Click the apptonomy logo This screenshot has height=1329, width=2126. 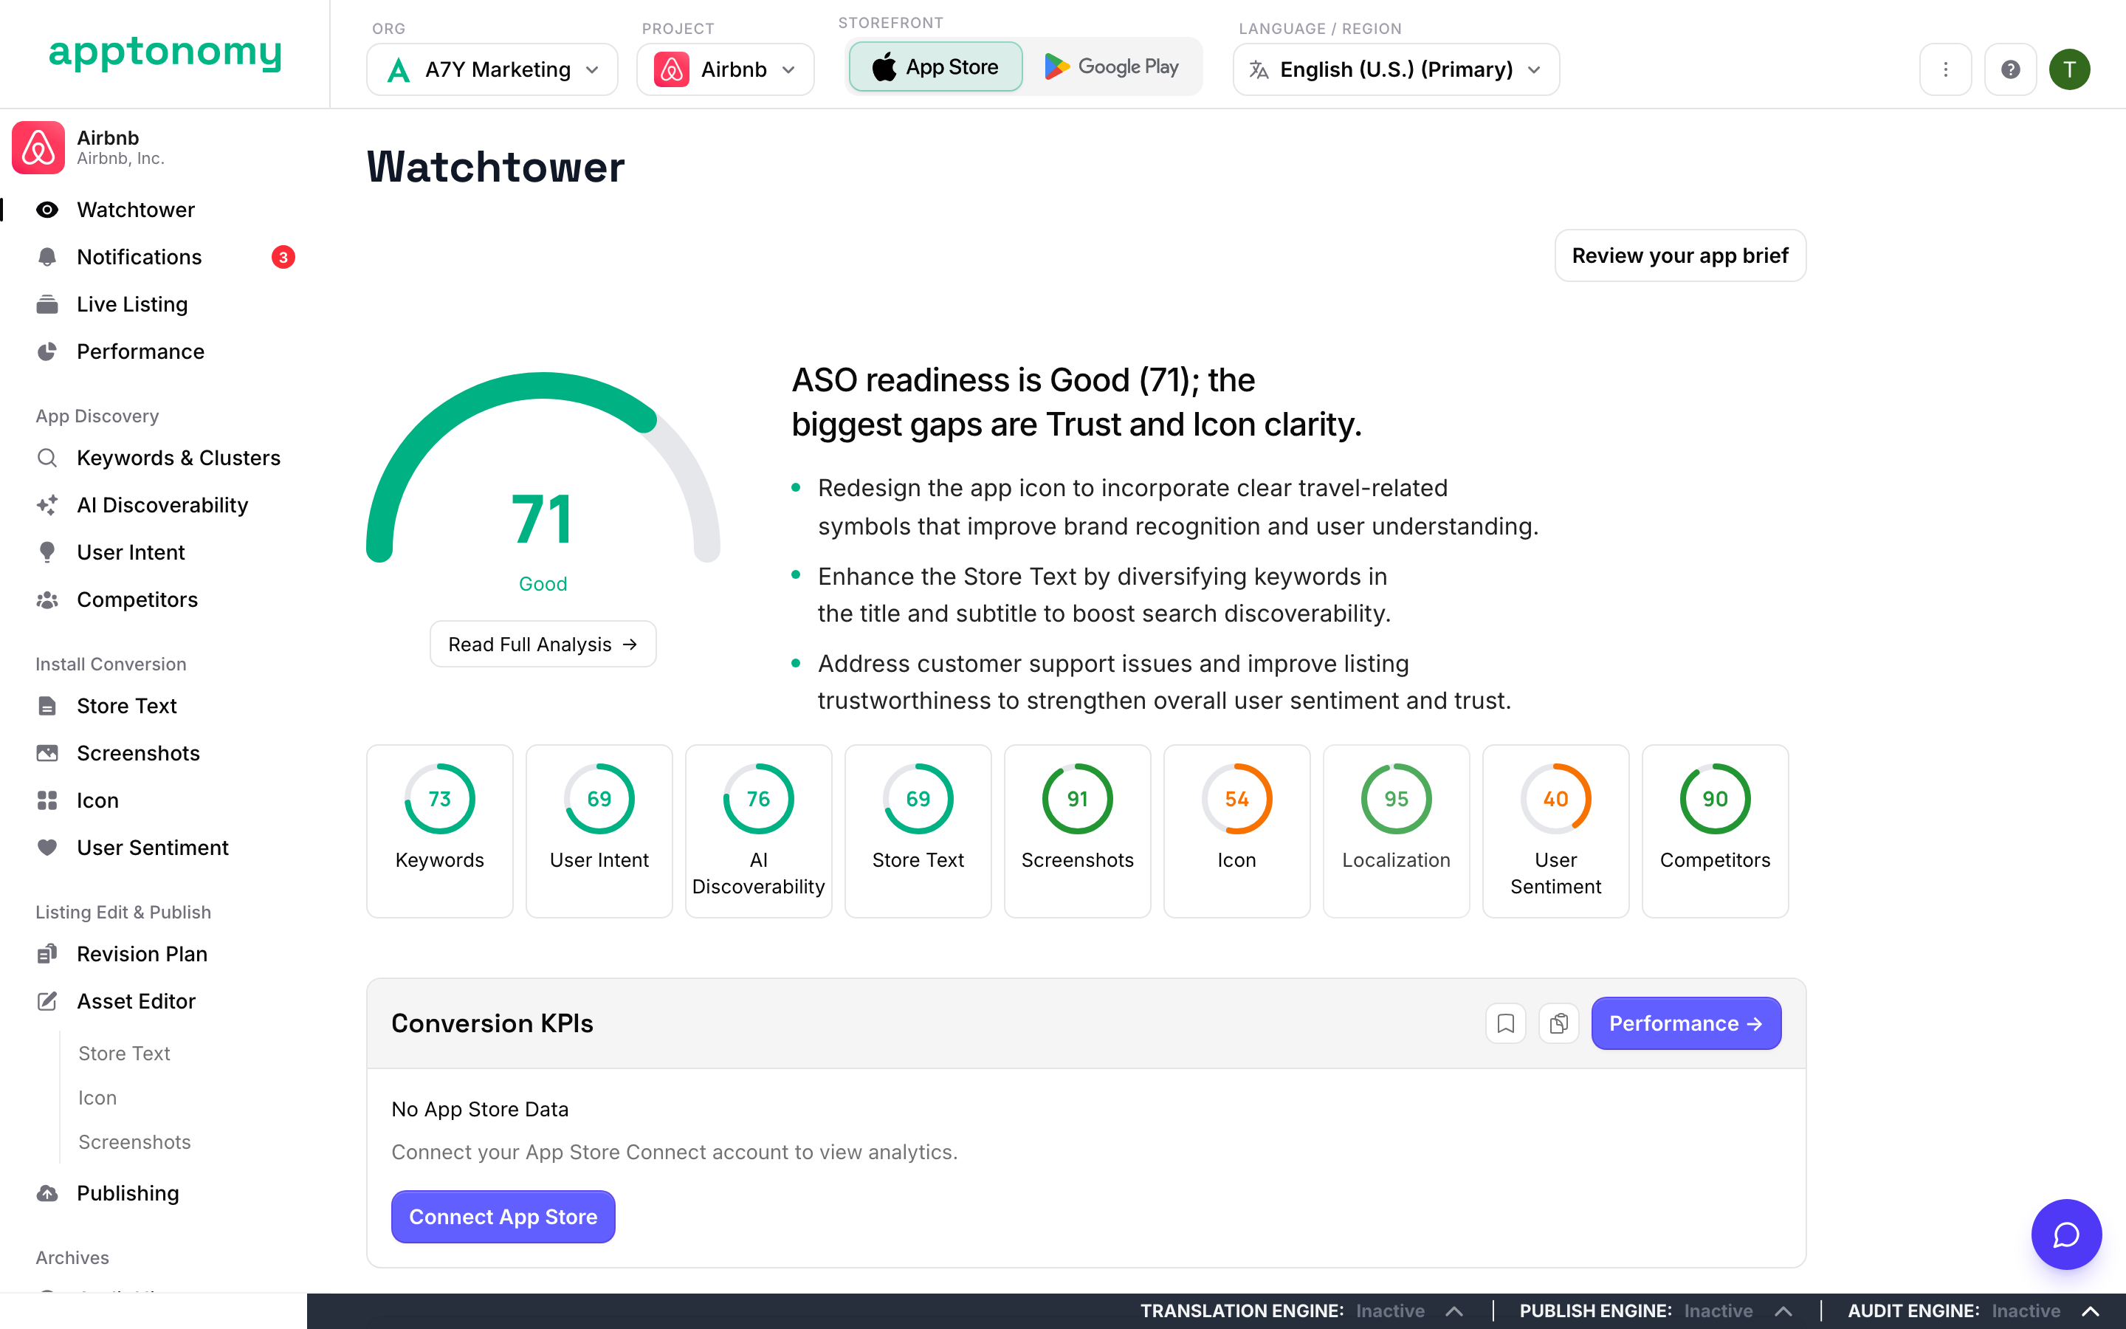[x=165, y=54]
